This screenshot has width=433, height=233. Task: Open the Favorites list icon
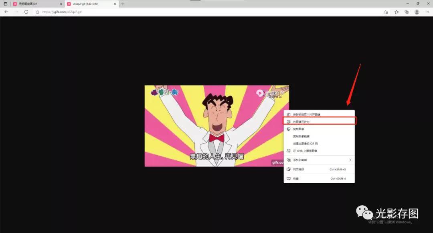tap(396, 12)
